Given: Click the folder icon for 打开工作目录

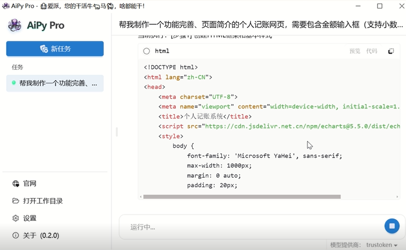Looking at the screenshot, I should [15, 201].
